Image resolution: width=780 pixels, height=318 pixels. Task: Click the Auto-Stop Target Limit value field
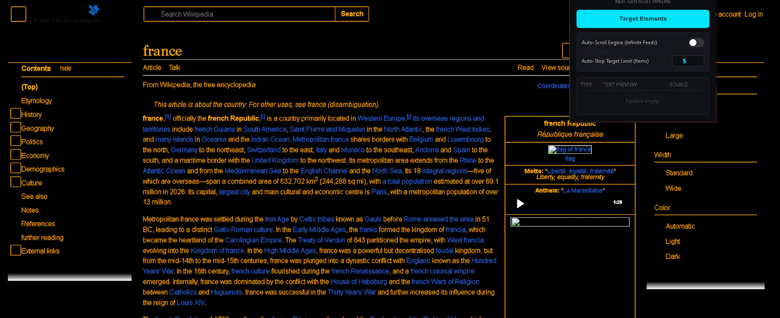click(688, 61)
